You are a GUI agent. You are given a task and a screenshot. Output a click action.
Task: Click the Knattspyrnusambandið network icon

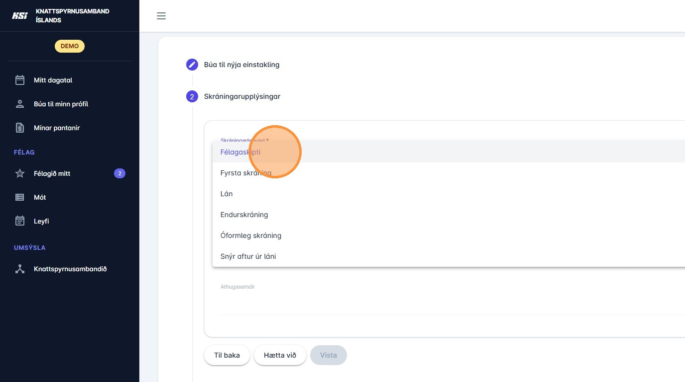click(20, 269)
